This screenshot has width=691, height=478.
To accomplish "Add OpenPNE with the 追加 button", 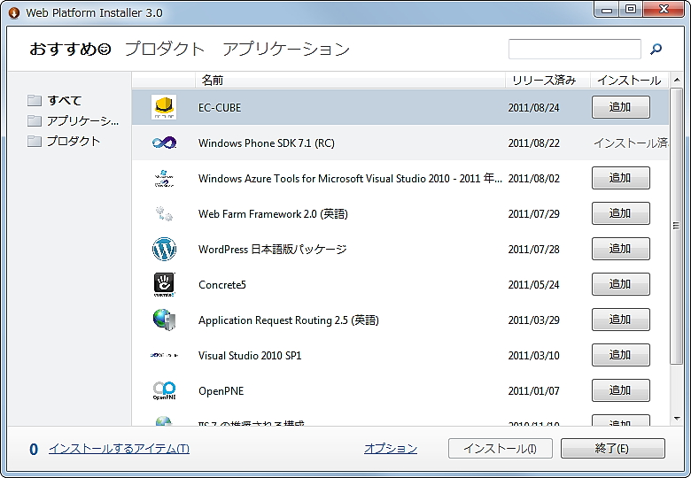I will 620,390.
